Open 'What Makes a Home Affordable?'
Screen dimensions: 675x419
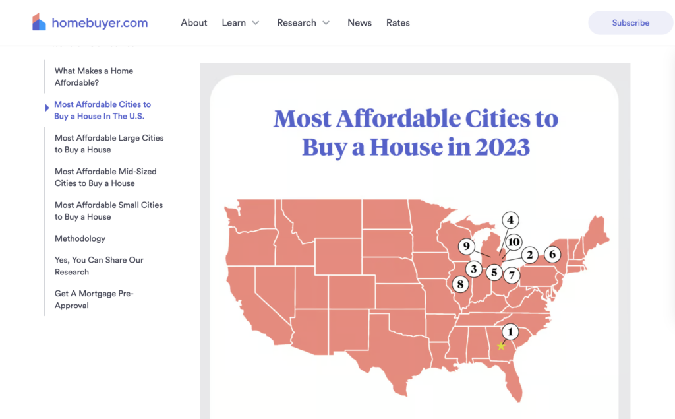(94, 77)
